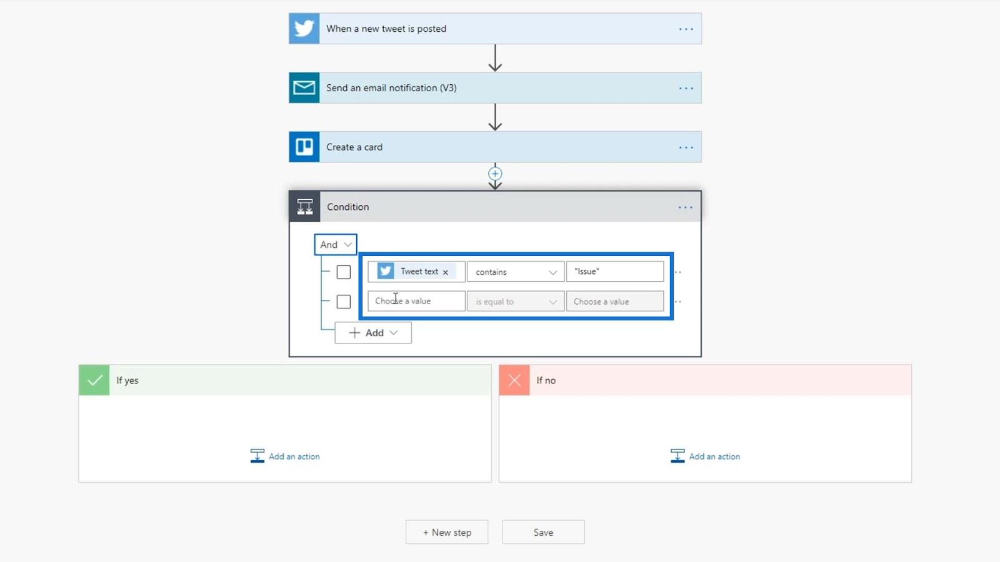Expand the Create a card step
The height and width of the screenshot is (562, 1000).
coord(495,147)
